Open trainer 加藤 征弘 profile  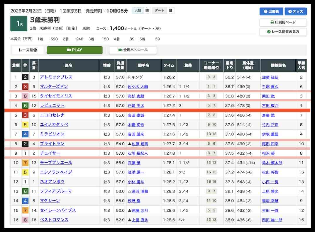270,77
